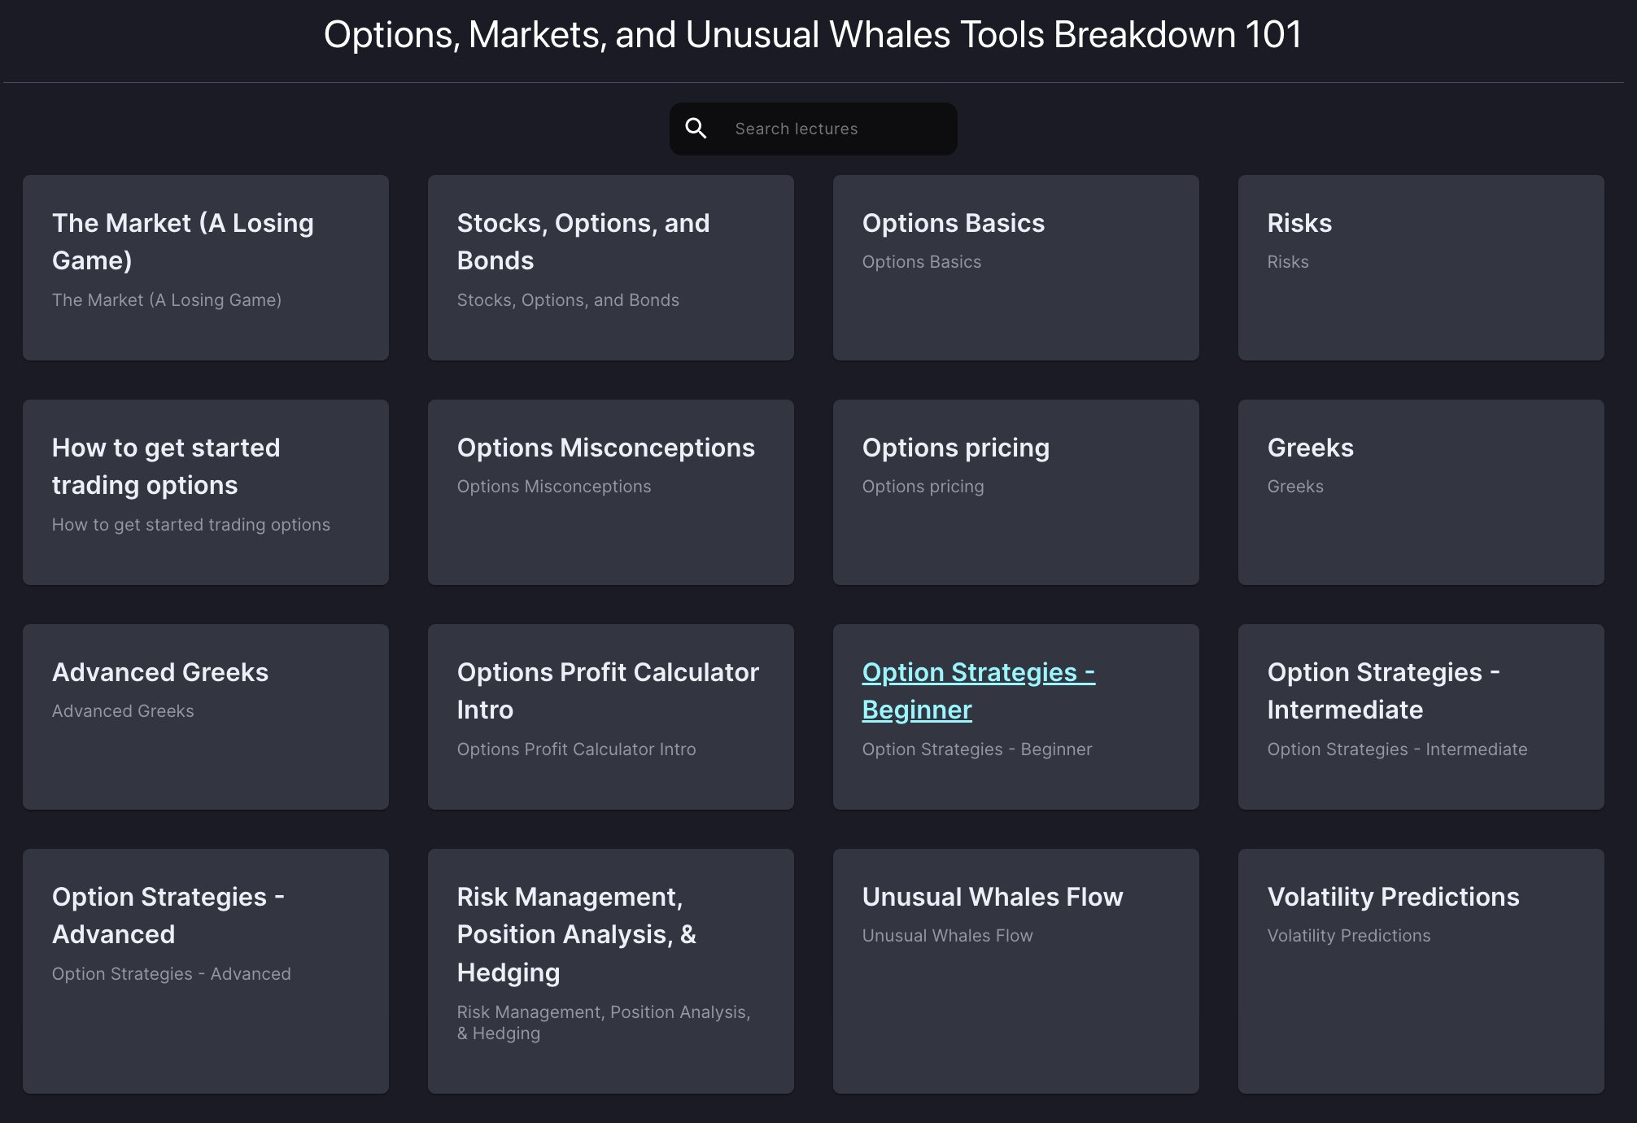1637x1123 pixels.
Task: Open the Greeks lecture title
Action: tap(1311, 448)
